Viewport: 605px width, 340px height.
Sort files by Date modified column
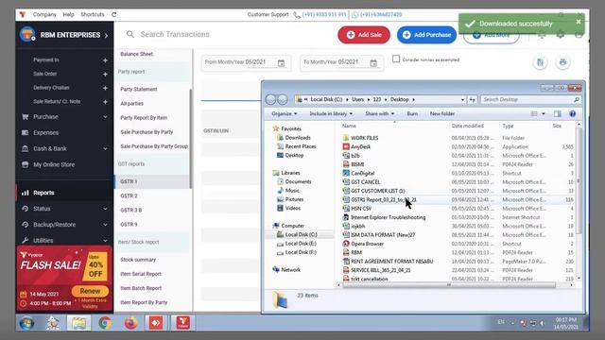pyautogui.click(x=467, y=126)
